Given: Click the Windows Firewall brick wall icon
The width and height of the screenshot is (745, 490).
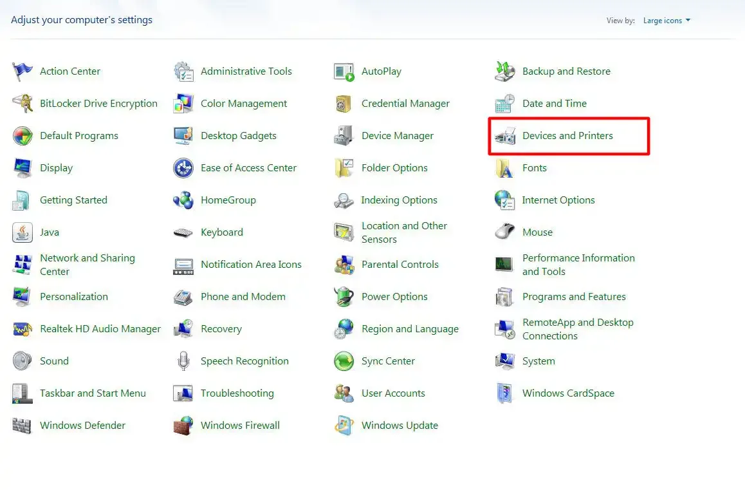Looking at the screenshot, I should tap(183, 426).
